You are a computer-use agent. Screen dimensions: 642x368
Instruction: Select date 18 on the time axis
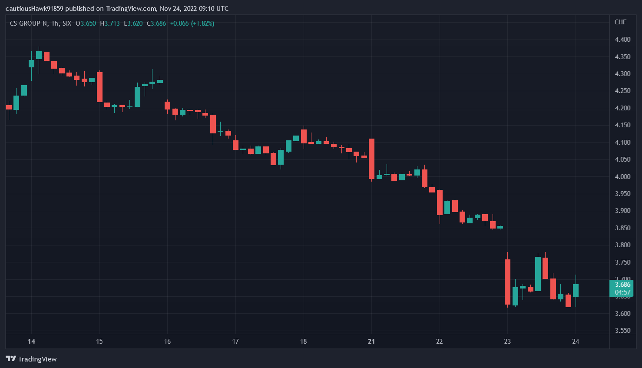pos(303,341)
